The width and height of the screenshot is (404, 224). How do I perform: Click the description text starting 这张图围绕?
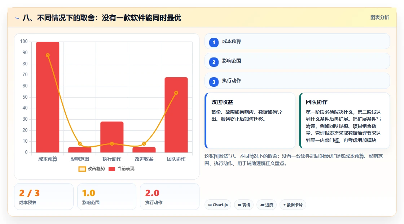[x=294, y=160]
